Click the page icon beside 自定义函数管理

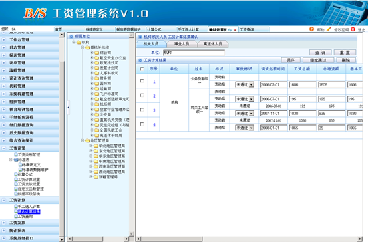coord(16,189)
